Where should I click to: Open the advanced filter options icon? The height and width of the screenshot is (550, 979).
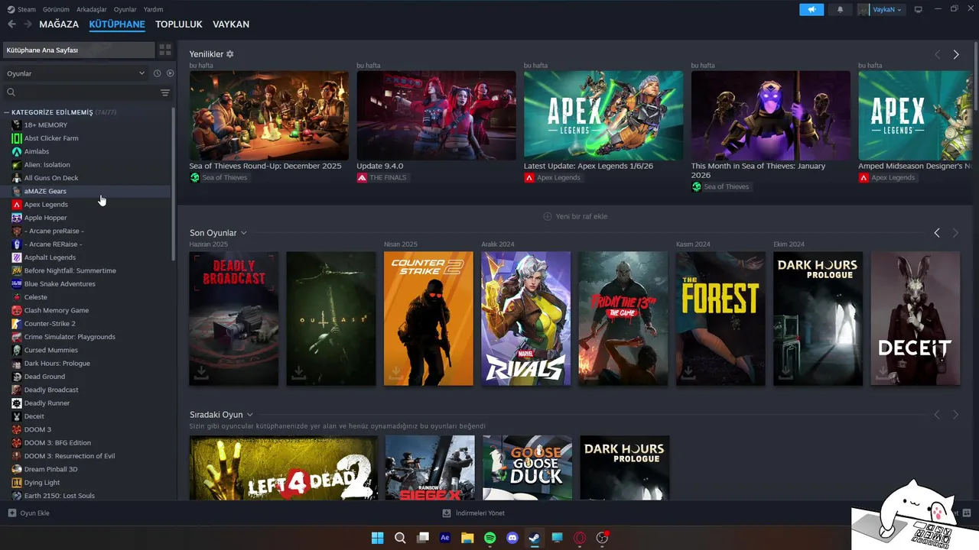[165, 92]
